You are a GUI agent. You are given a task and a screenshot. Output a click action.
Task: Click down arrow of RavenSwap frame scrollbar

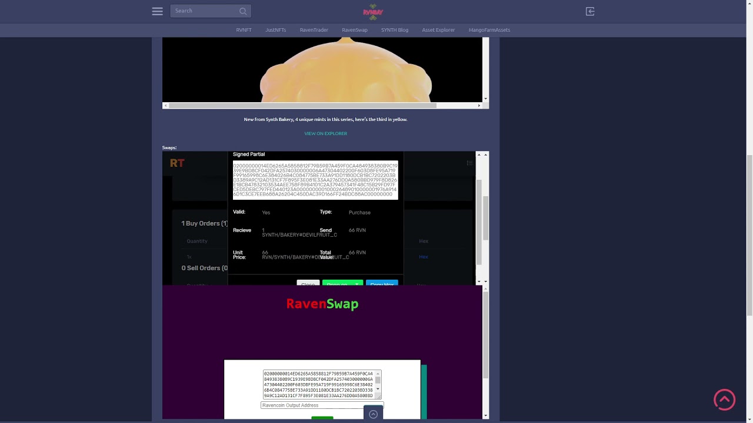click(x=485, y=415)
